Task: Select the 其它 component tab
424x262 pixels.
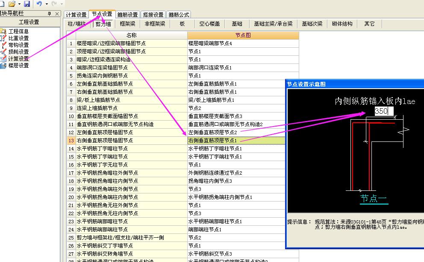Action: pos(369,24)
